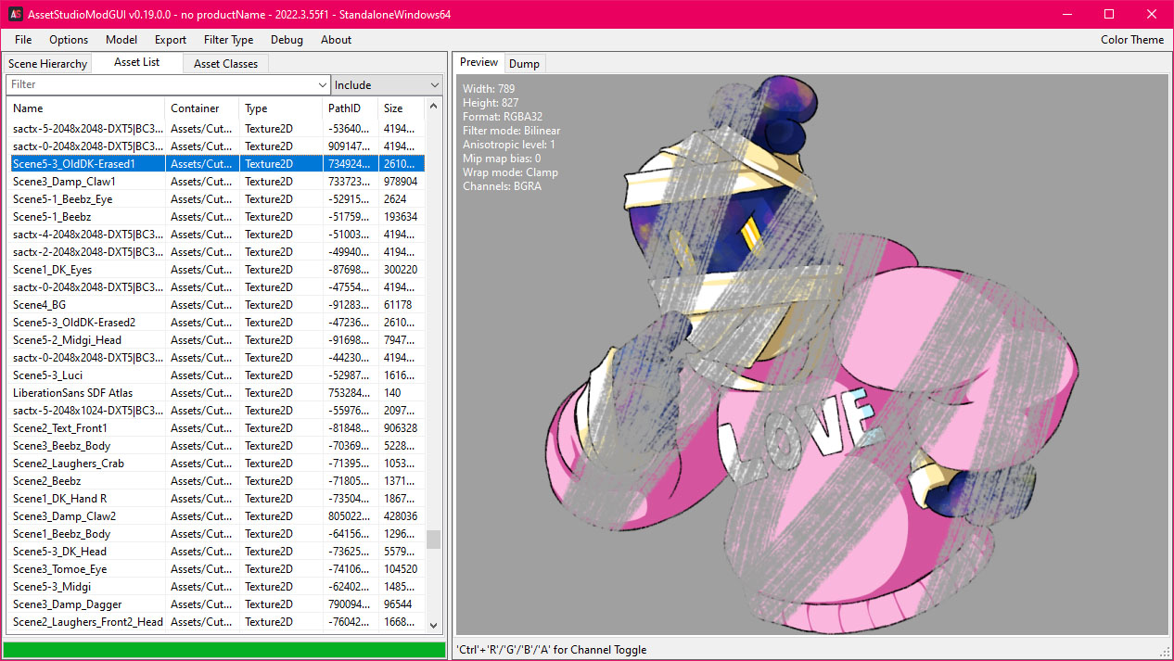1174x661 pixels.
Task: Select Scene5-2_Midgi_Head row
Action: pos(217,340)
